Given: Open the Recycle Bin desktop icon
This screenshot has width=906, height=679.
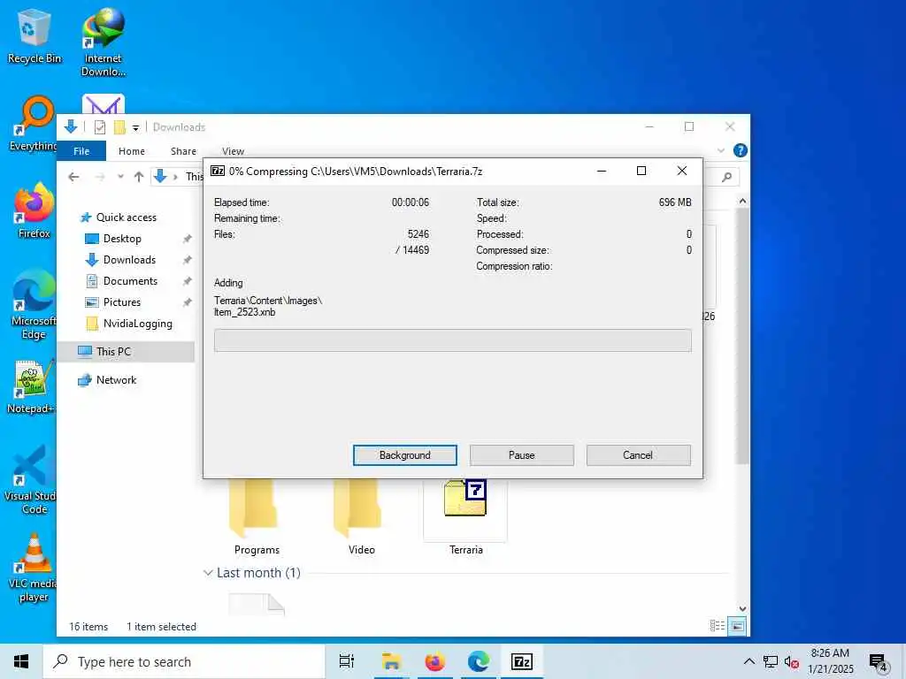Looking at the screenshot, I should (x=34, y=36).
